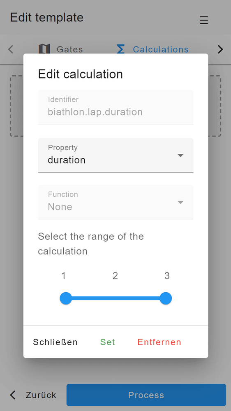Click the Schließen button
This screenshot has width=231, height=411.
55,342
